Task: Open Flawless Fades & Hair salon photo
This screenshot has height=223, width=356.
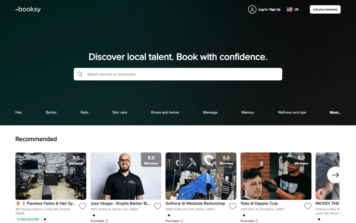Action: [x=51, y=176]
